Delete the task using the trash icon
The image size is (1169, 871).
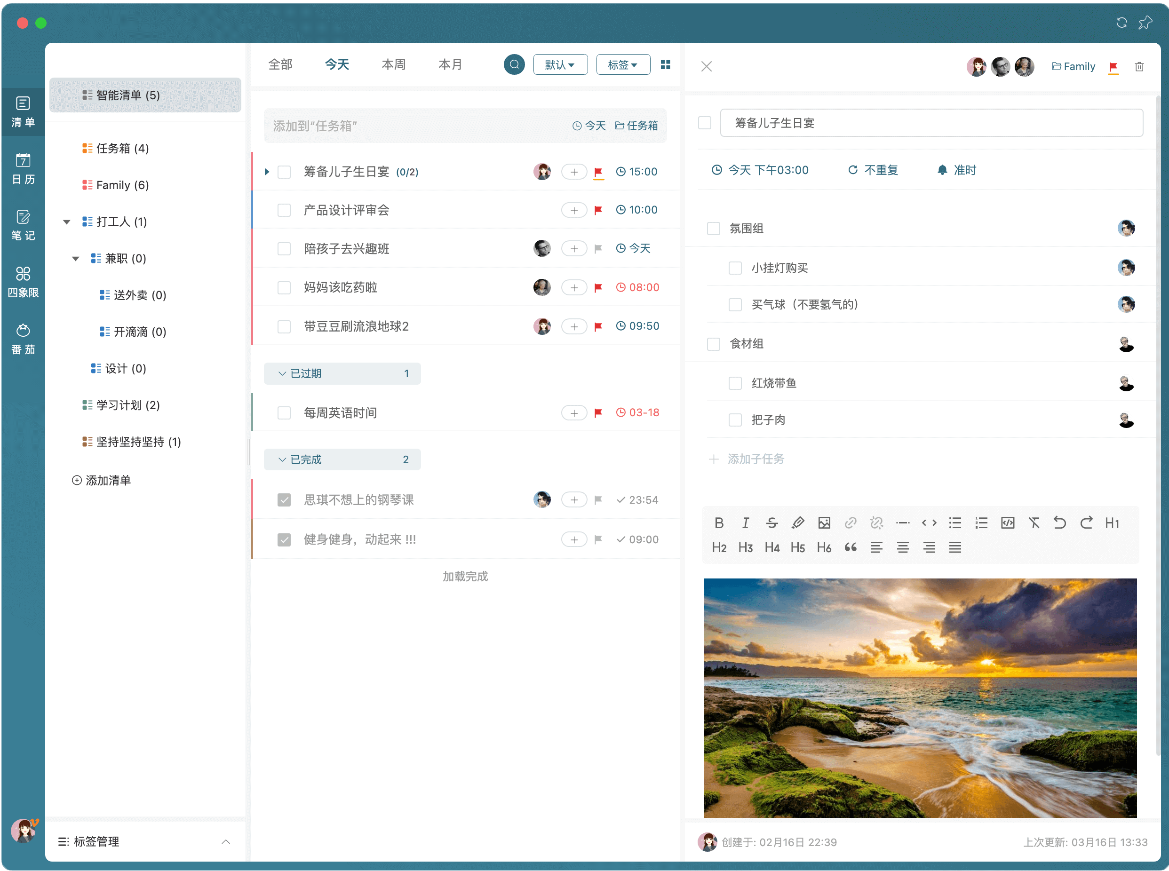coord(1139,66)
